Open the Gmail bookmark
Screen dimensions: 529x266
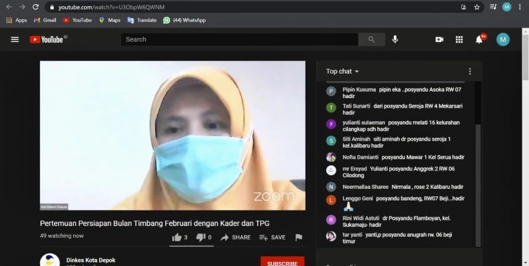point(45,20)
